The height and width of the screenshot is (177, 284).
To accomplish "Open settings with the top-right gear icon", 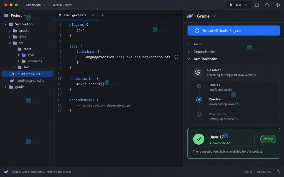I will pos(278,5).
